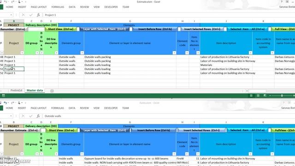Open Item description filter in bottom window
The height and width of the screenshot is (166, 295).
pyautogui.click(x=250, y=154)
